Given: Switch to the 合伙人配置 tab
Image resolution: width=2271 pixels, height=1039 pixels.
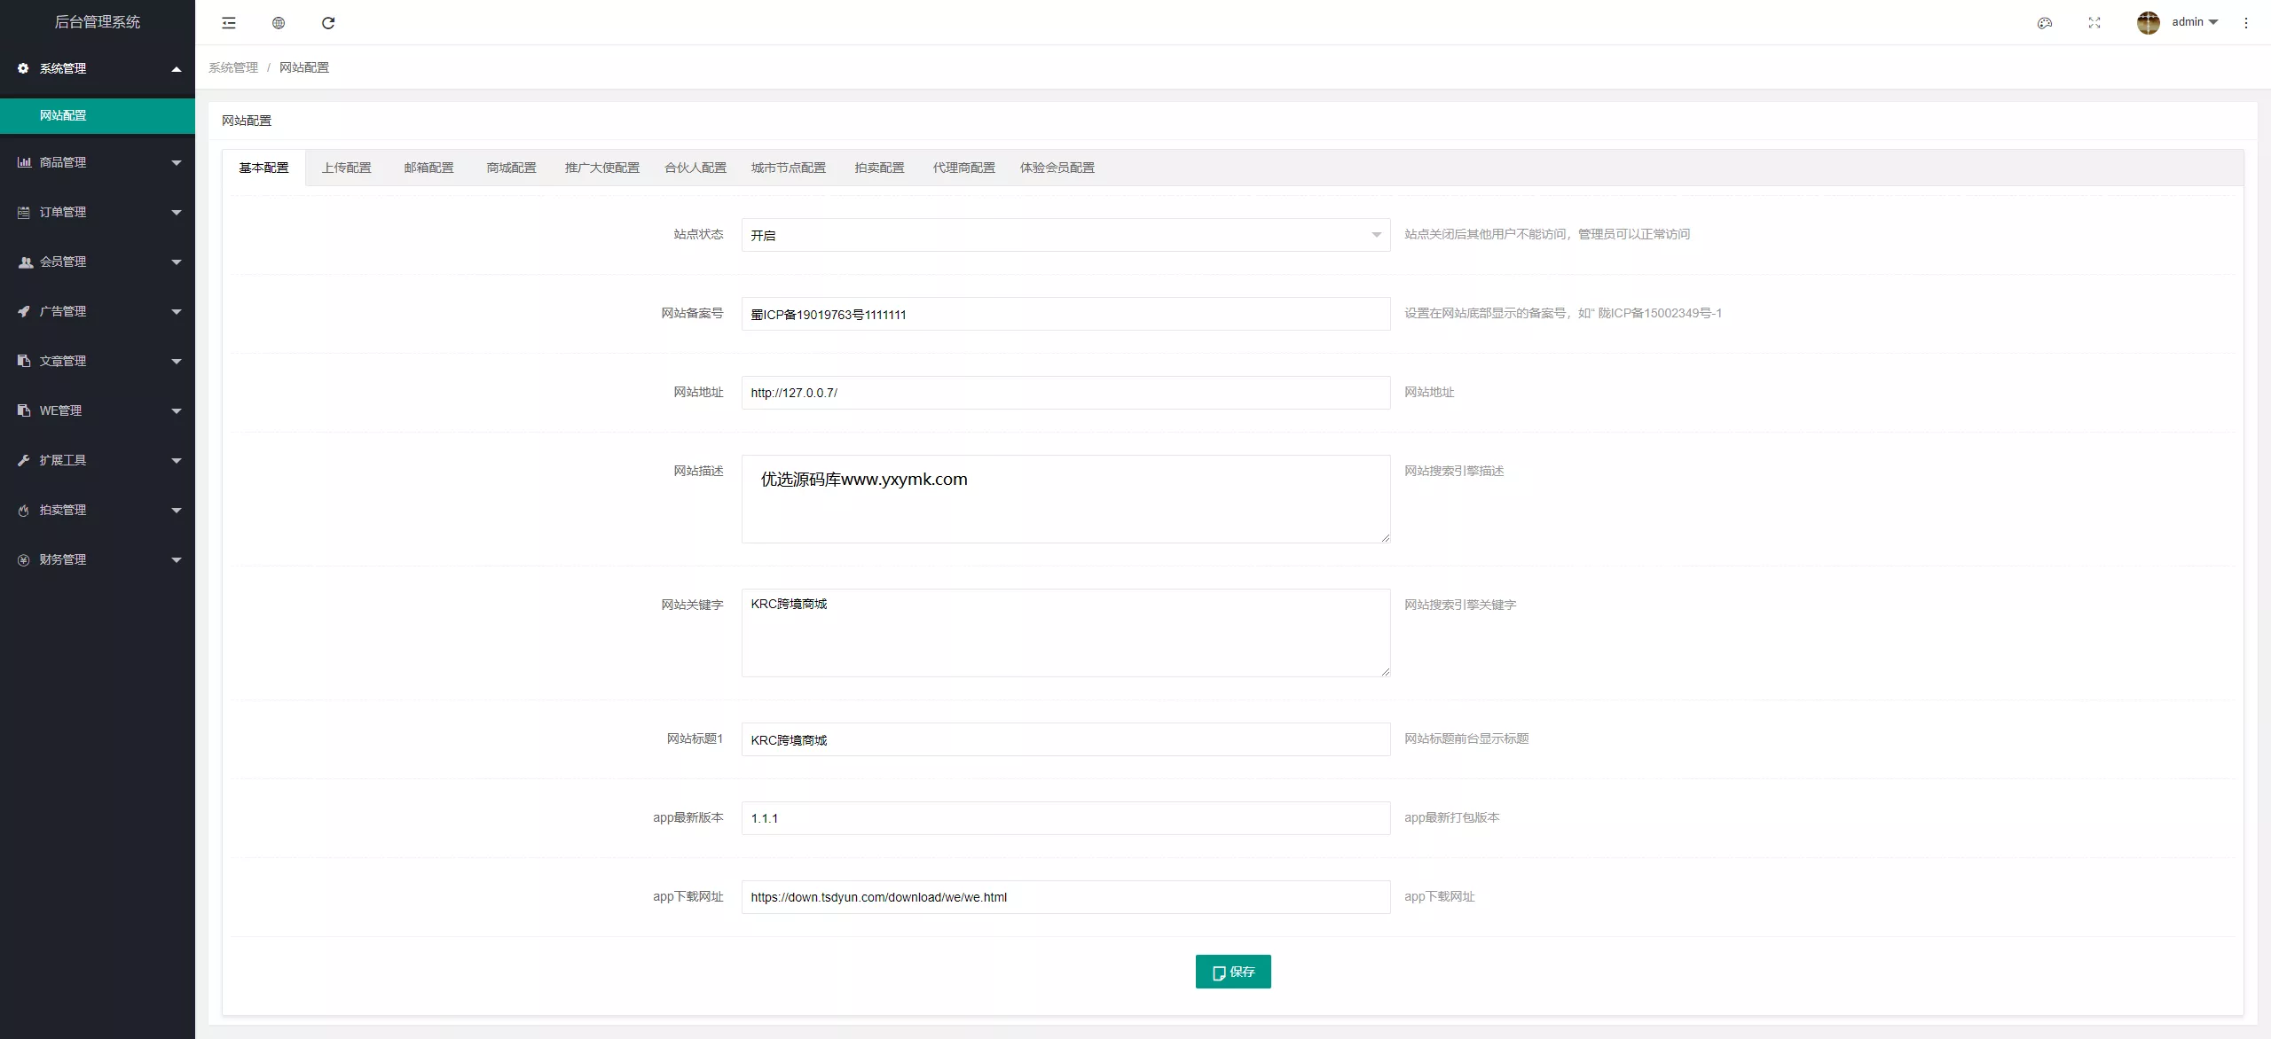Looking at the screenshot, I should click(695, 168).
